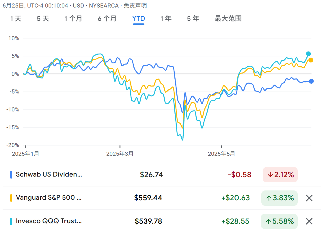
Task: Click the +$20.63 change value
Action: click(x=235, y=198)
